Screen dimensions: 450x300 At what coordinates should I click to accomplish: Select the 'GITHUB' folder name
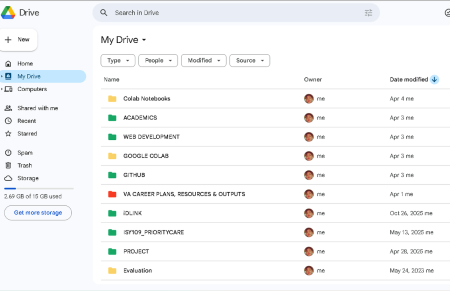tap(134, 175)
